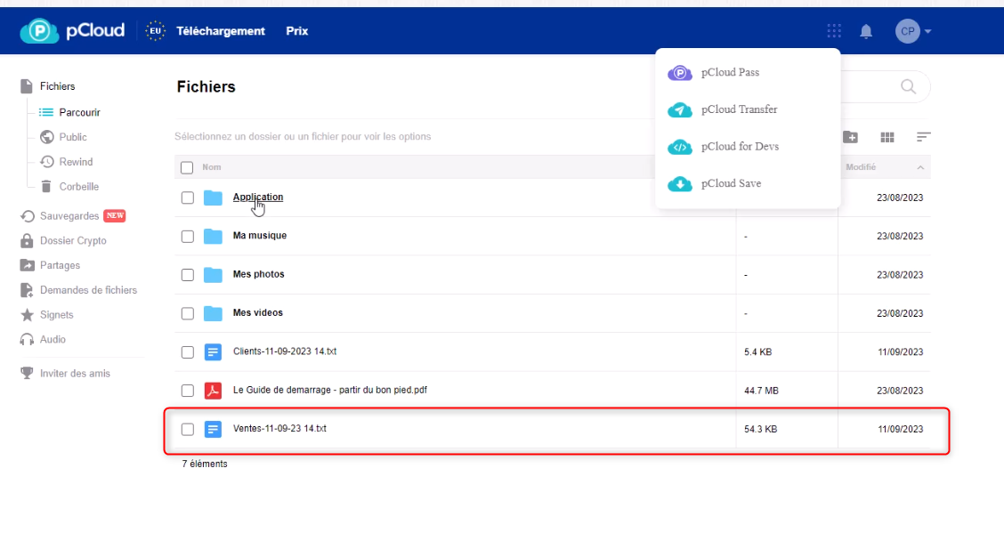Open the Téléchargement menu
The width and height of the screenshot is (1004, 549).
coord(220,31)
